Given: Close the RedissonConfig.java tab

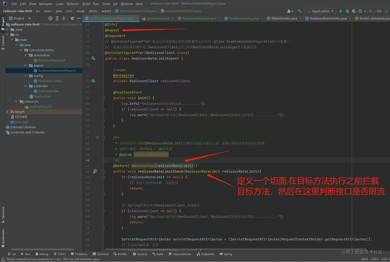Looking at the screenshot, I should point(262,19).
